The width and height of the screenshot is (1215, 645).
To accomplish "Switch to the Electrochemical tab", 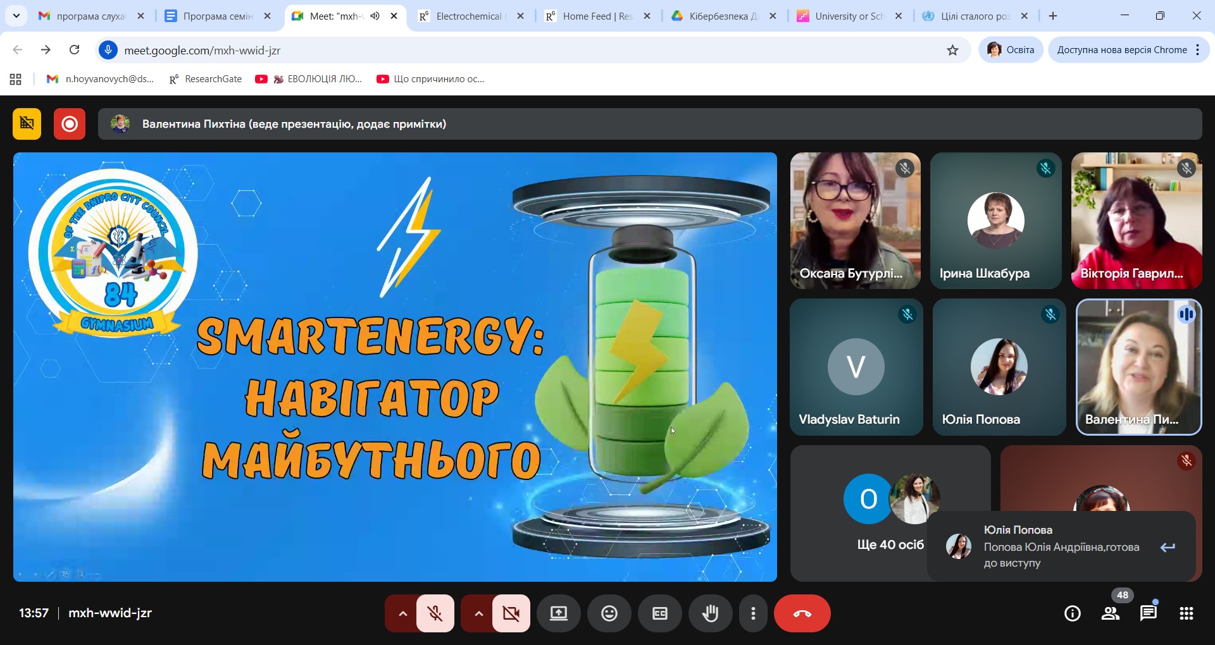I will point(468,16).
